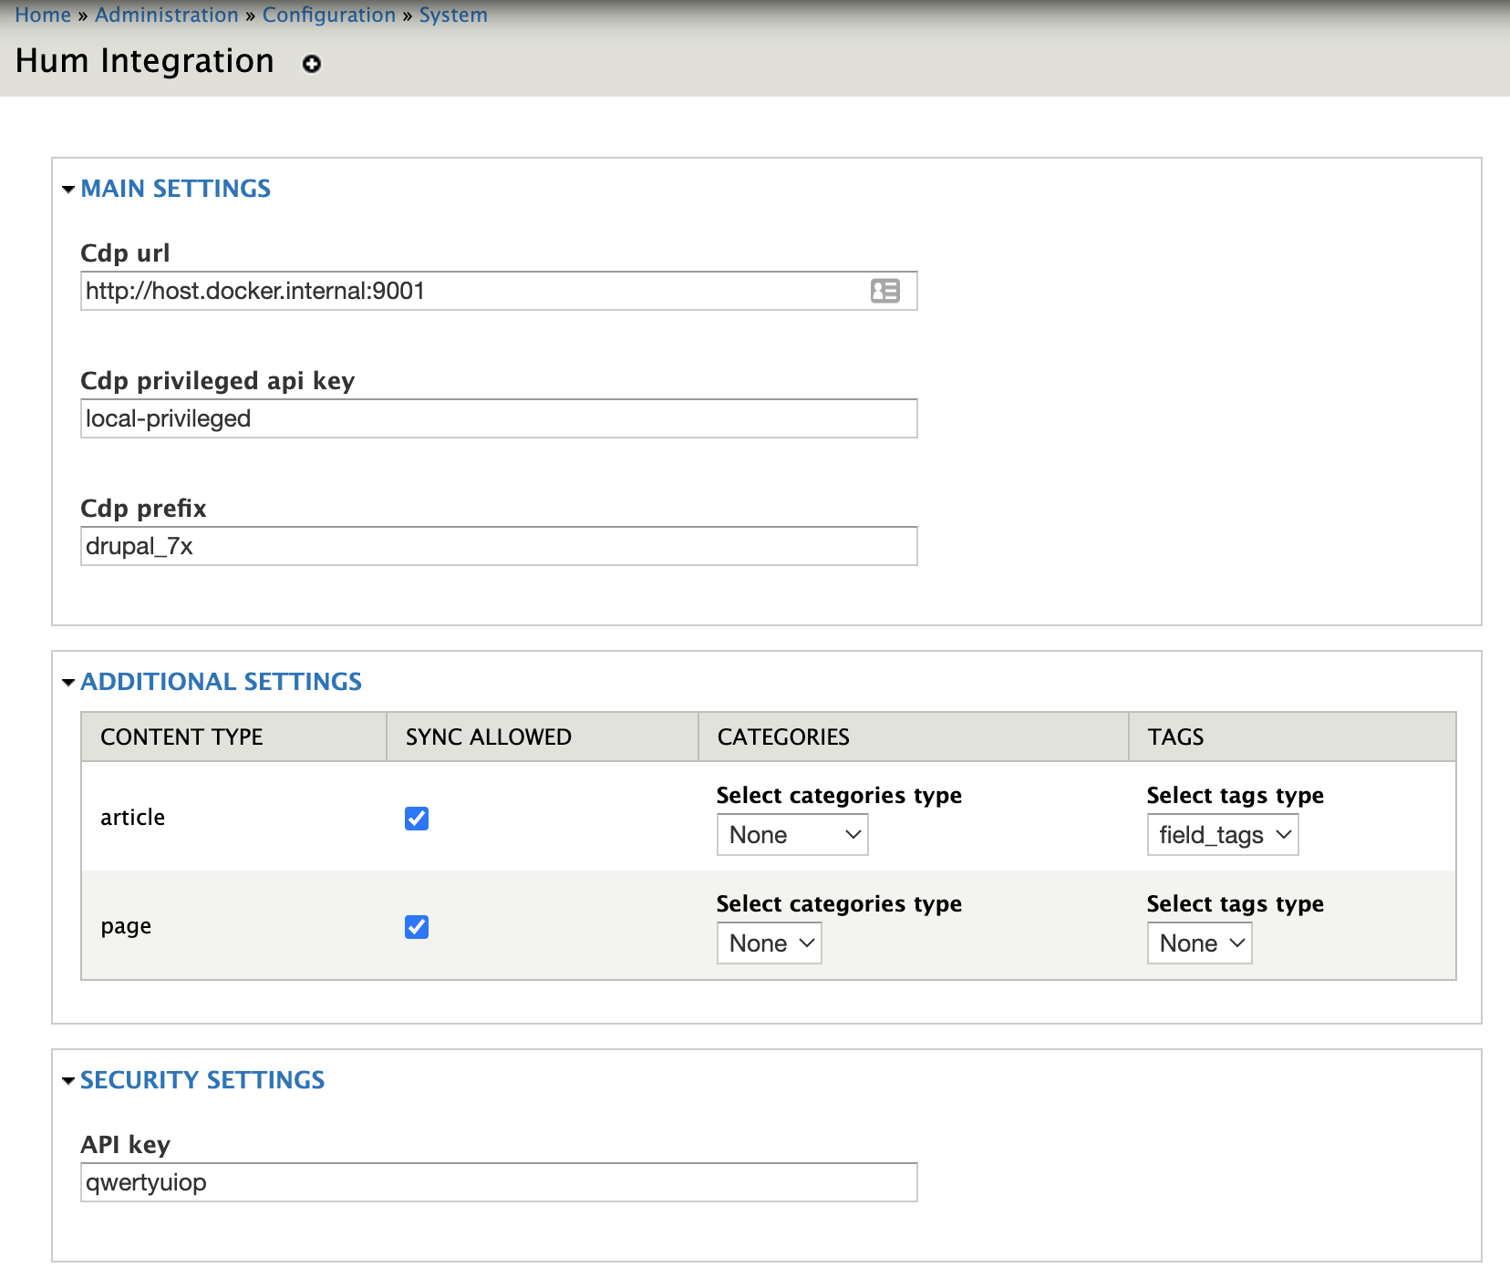The width and height of the screenshot is (1510, 1278).
Task: Click the 'Cdp url' field label
Action: [125, 253]
